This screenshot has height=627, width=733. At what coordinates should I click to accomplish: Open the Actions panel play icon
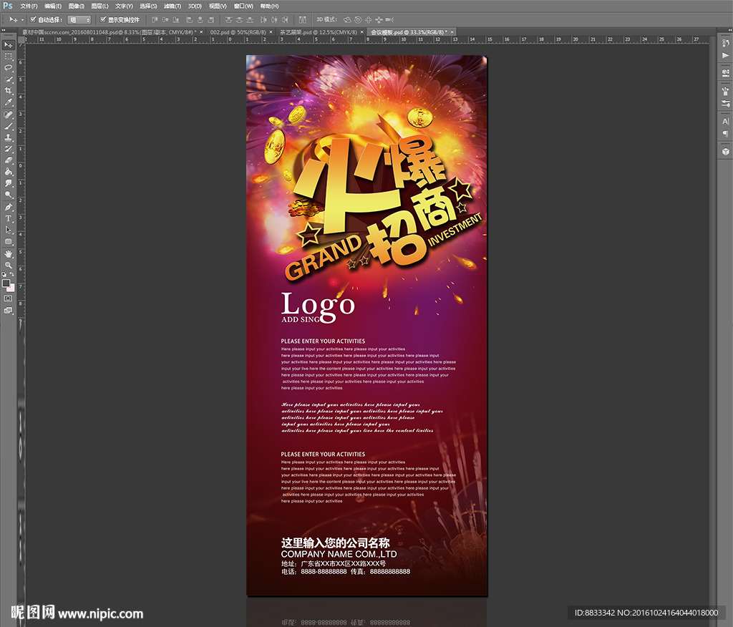(x=726, y=55)
